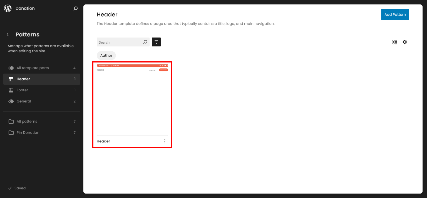Image resolution: width=427 pixels, height=198 pixels.
Task: Open the Header pattern preview thumbnail
Action: pos(132,100)
